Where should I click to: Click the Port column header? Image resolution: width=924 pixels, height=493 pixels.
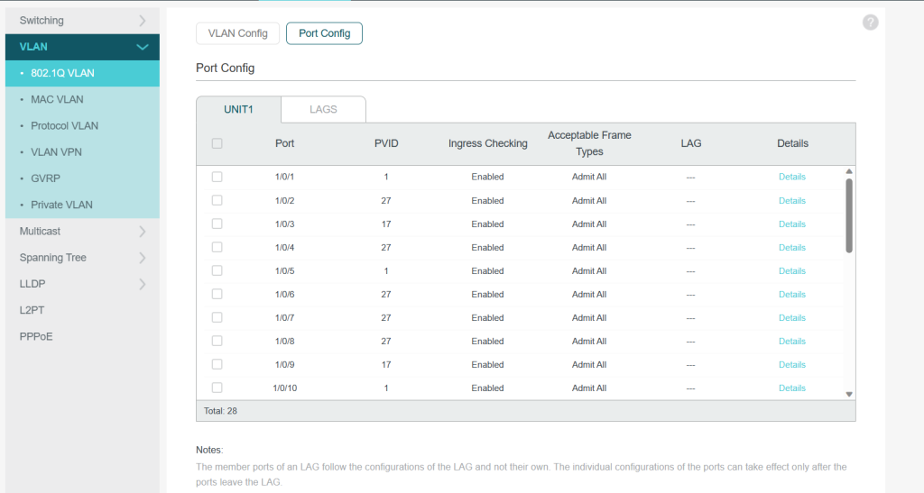pyautogui.click(x=284, y=143)
